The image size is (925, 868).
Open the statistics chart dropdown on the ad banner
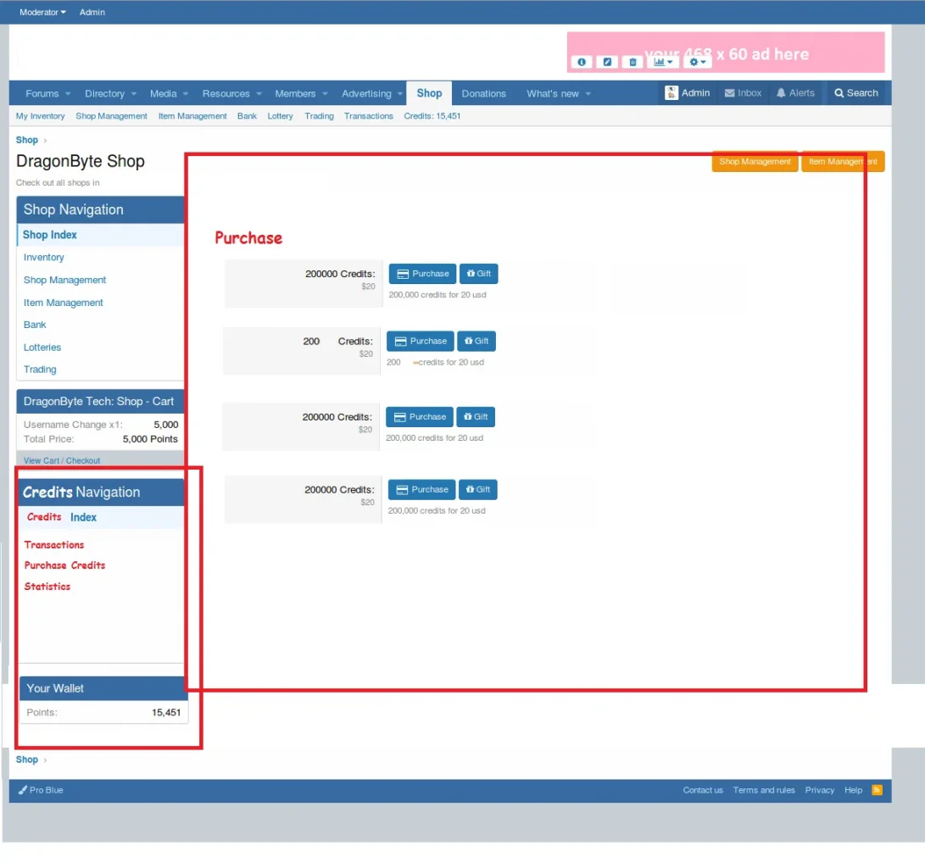tap(663, 62)
